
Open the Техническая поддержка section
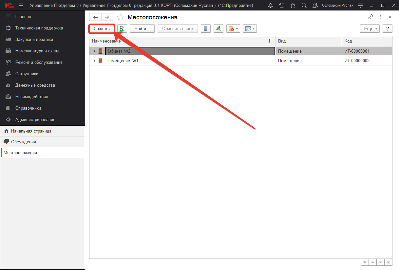click(39, 28)
